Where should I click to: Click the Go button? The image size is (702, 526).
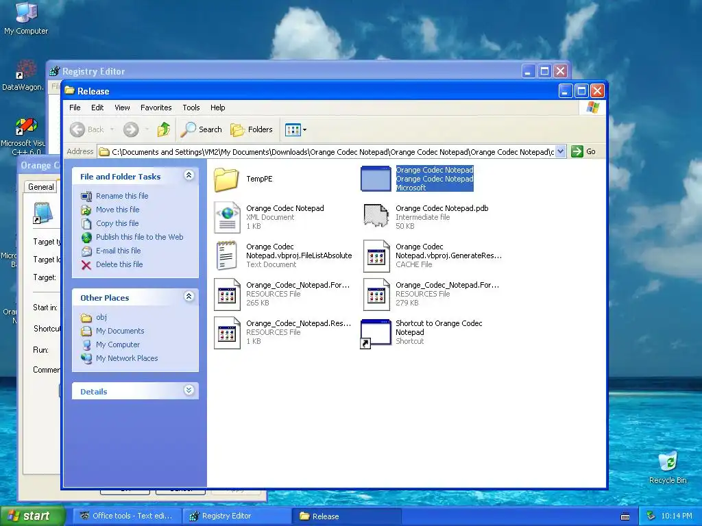[583, 151]
